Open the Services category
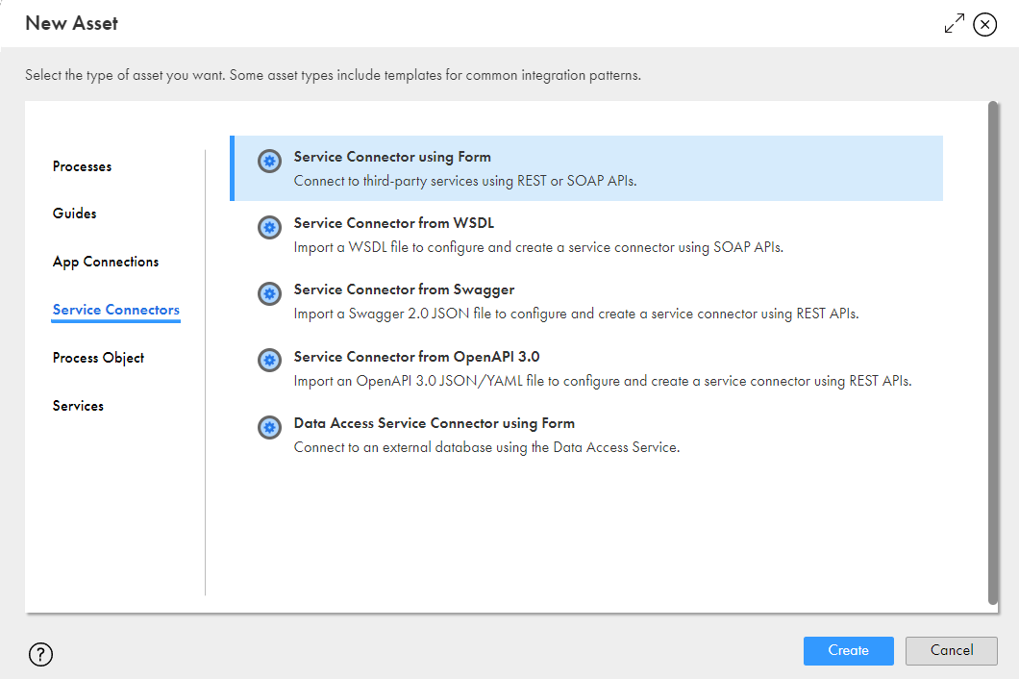The width and height of the screenshot is (1019, 679). [x=78, y=406]
